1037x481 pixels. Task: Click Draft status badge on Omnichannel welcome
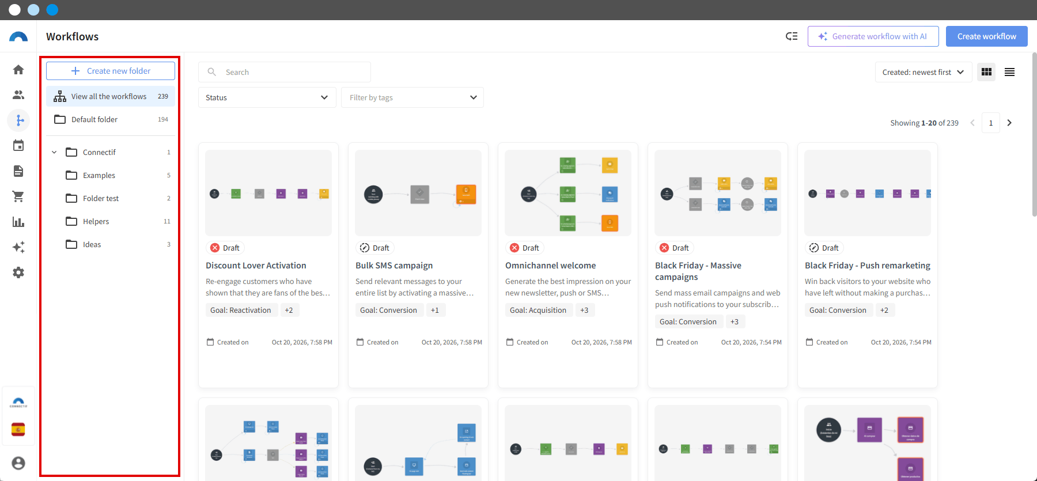click(525, 248)
